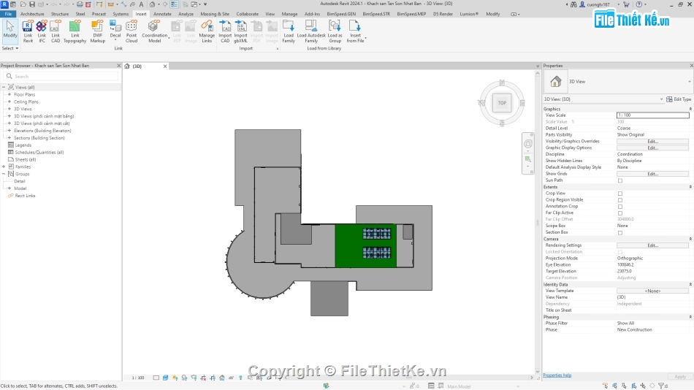This screenshot has height=390, width=694.
Task: Select Legends in Project Browser
Action: click(23, 145)
